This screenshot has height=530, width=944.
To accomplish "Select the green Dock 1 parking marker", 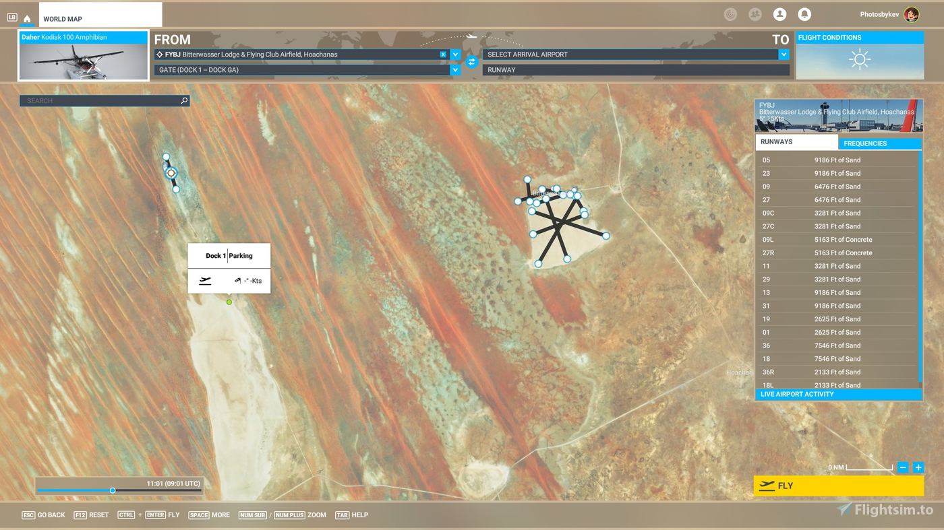I will tap(229, 302).
